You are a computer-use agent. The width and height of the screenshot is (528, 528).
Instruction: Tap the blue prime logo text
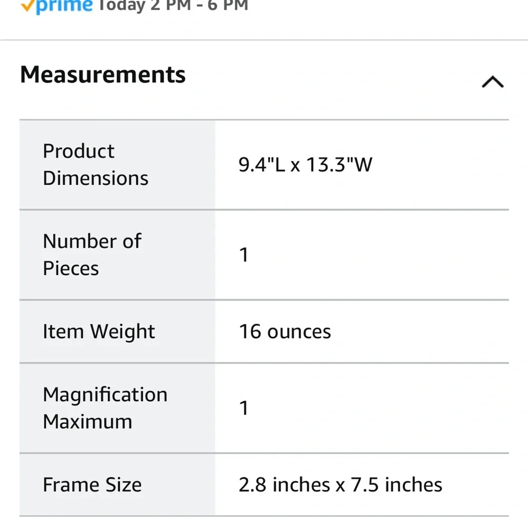[64, 5]
